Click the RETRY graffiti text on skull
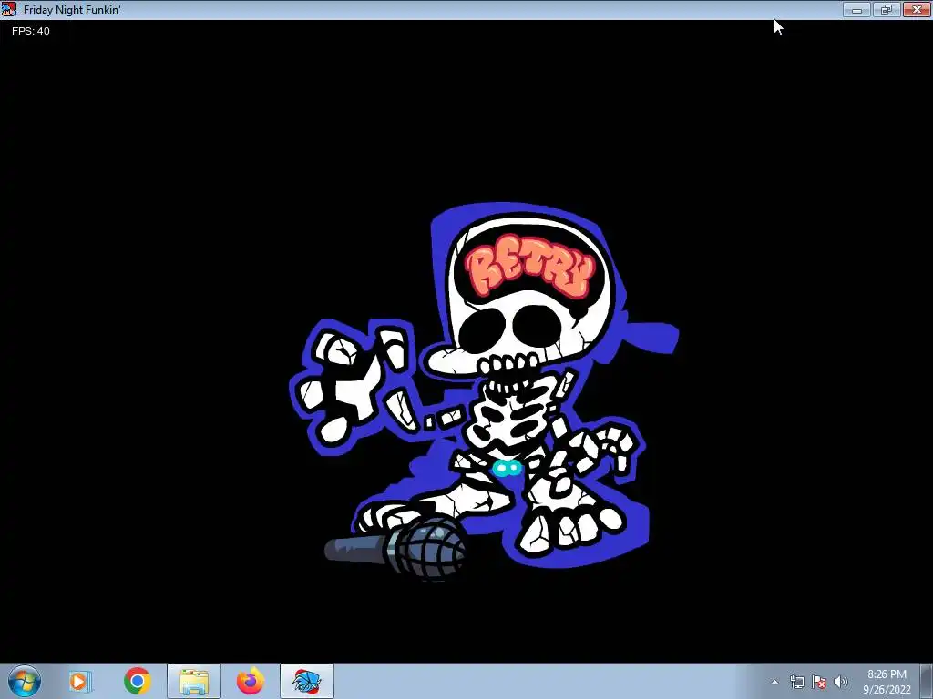This screenshot has width=933, height=699. [531, 267]
